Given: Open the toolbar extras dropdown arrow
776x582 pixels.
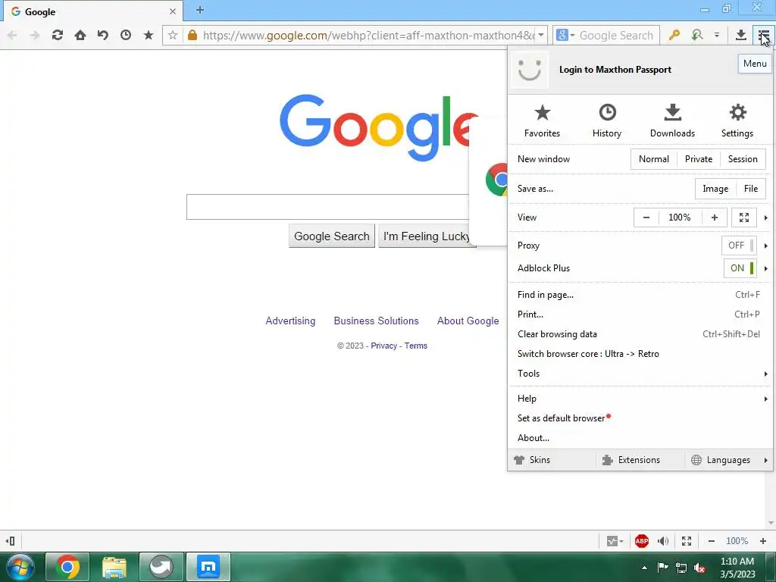Looking at the screenshot, I should [717, 35].
